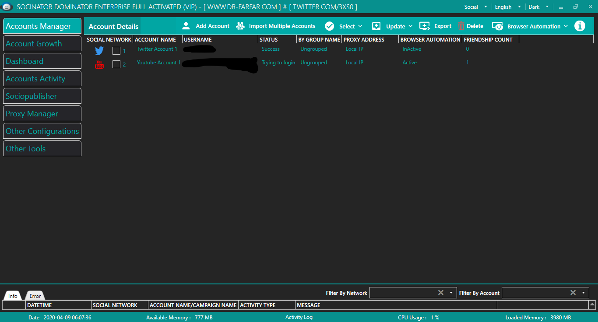This screenshot has height=322, width=598.
Task: Click the Socinator app logo in title bar
Action: 7,7
